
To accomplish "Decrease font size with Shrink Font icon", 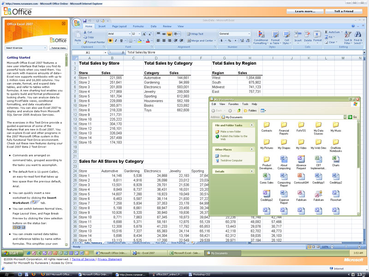I will (149, 34).
